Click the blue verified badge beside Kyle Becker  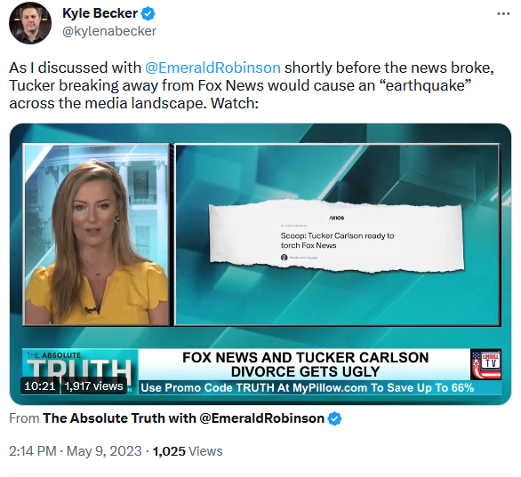(x=148, y=14)
